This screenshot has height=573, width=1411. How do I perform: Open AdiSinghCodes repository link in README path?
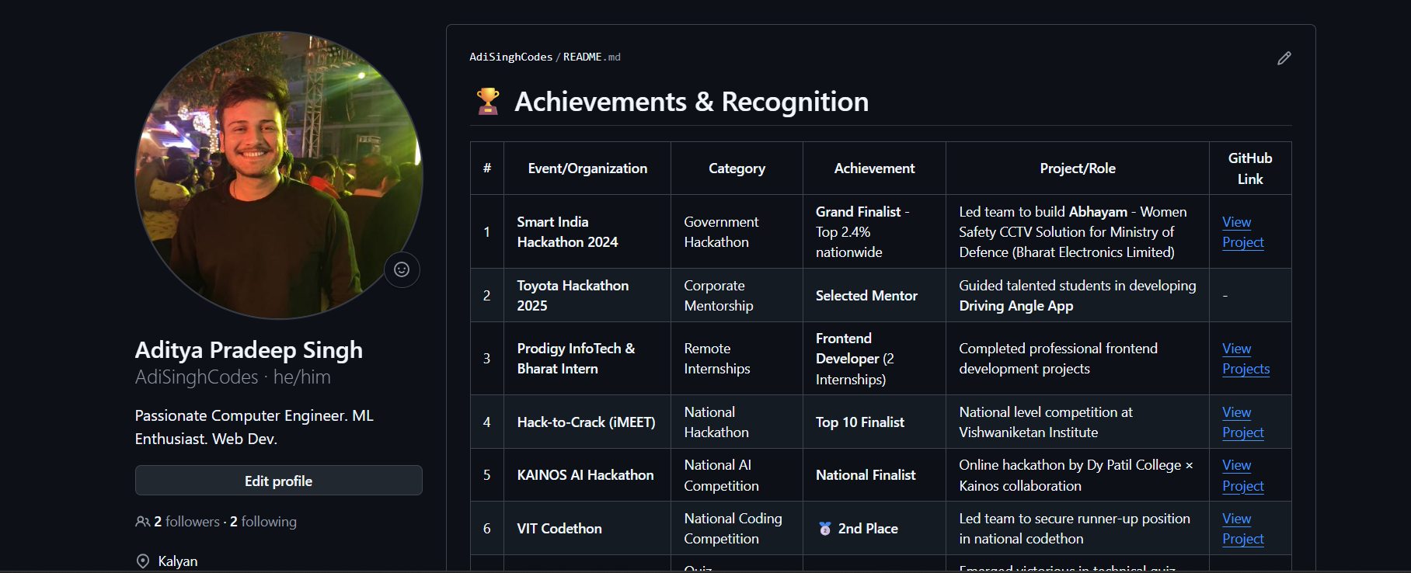point(510,57)
